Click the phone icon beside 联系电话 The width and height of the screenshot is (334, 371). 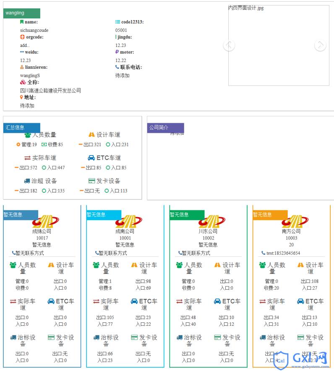click(x=117, y=67)
